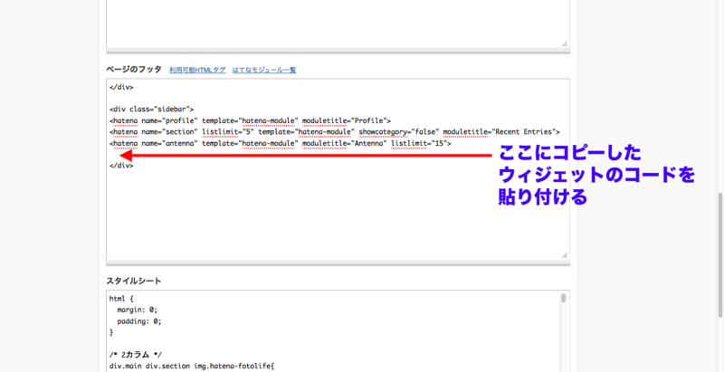Viewport: 724px width, 372px height.
Task: Grab the footer text area resize handle
Action: pos(564,255)
